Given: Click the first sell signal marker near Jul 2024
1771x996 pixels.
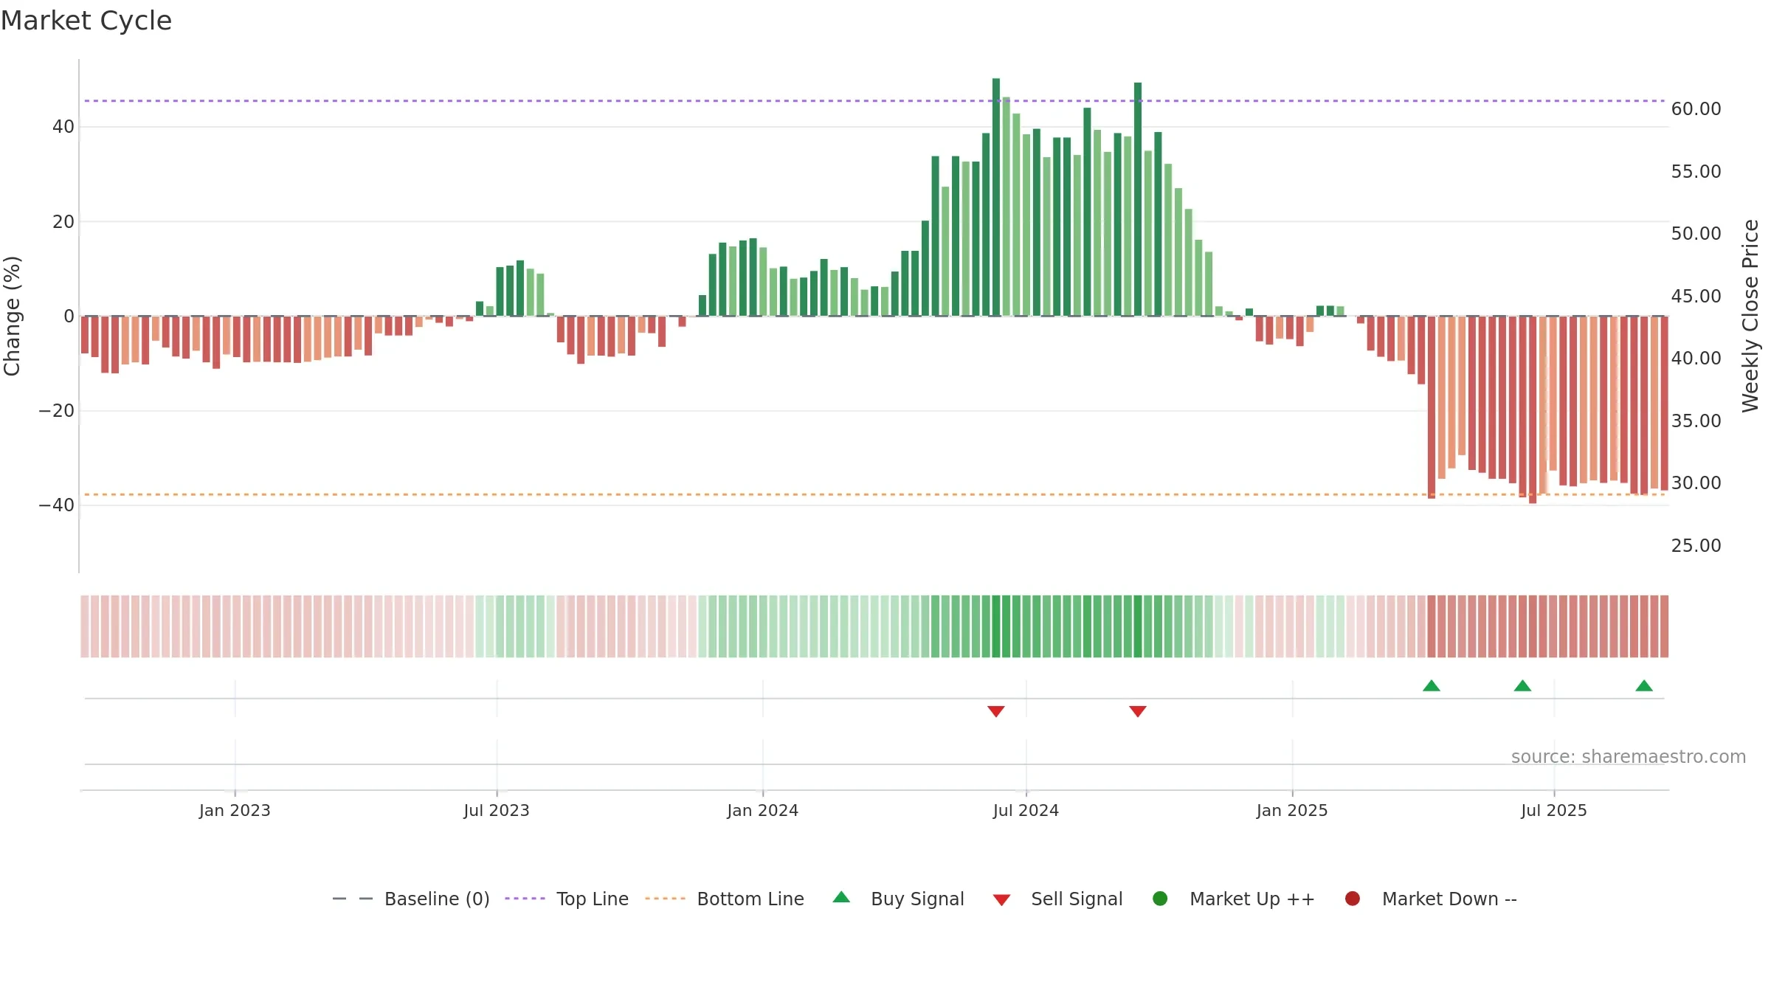Looking at the screenshot, I should [x=996, y=711].
